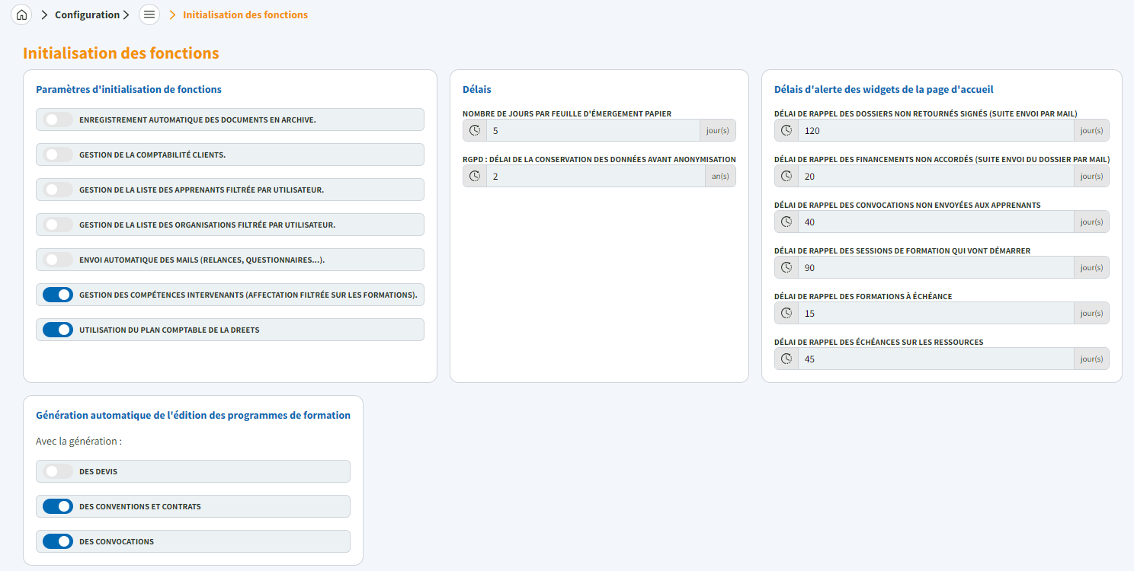This screenshot has width=1134, height=571.
Task: Click clock icon for formations à échéance
Action: 786,313
